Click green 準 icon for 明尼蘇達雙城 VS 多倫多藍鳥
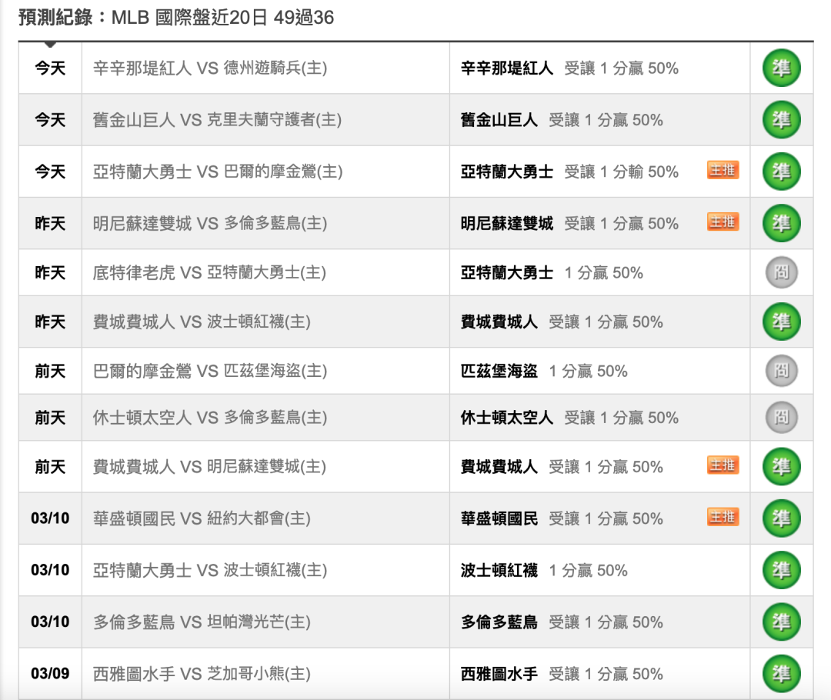 (x=781, y=223)
